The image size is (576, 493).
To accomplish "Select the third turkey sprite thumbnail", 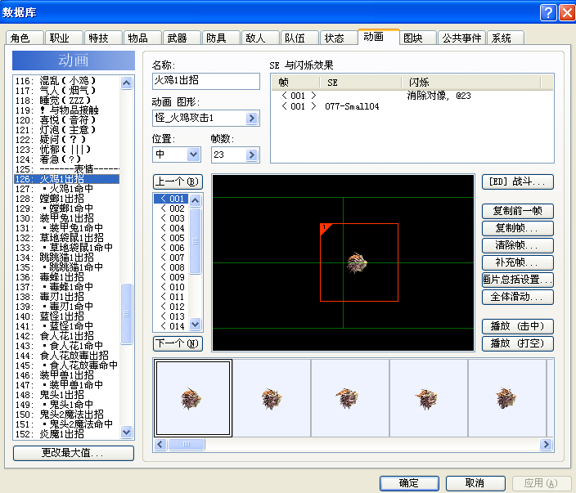I will tap(350, 398).
